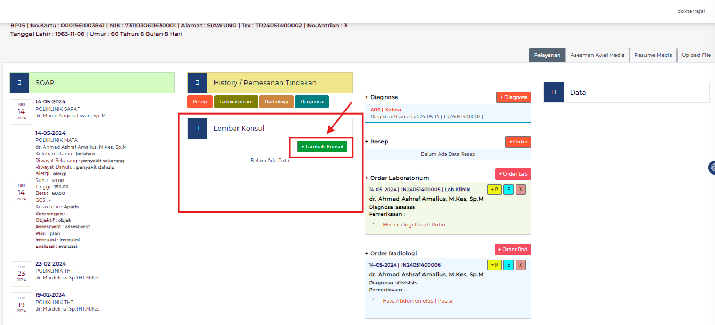Click cyan E button on the radiology order
This screenshot has height=325, width=715.
click(508, 265)
